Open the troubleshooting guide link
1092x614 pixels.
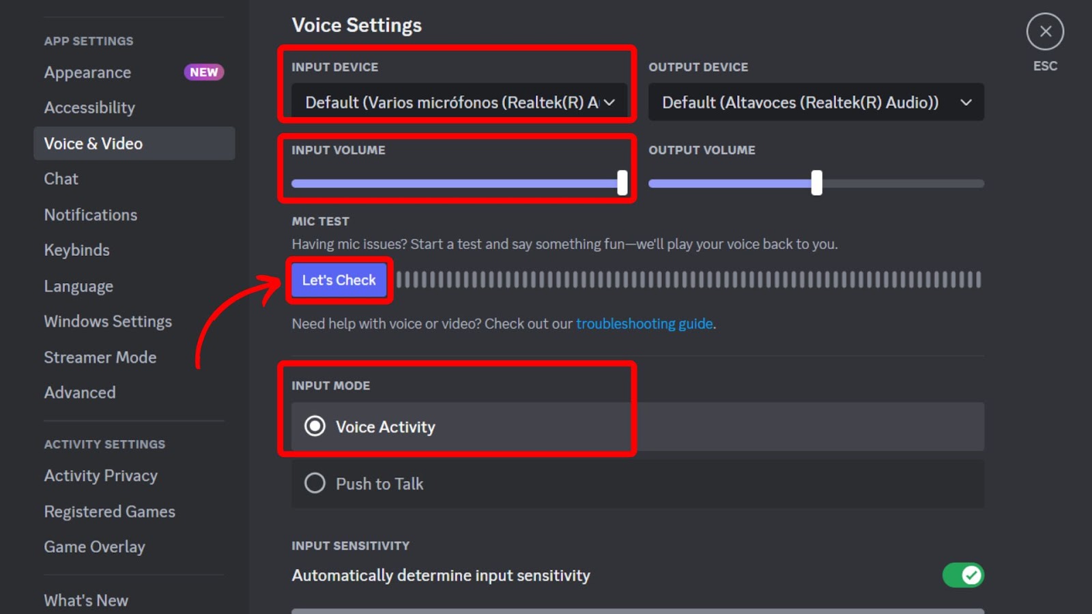tap(644, 323)
